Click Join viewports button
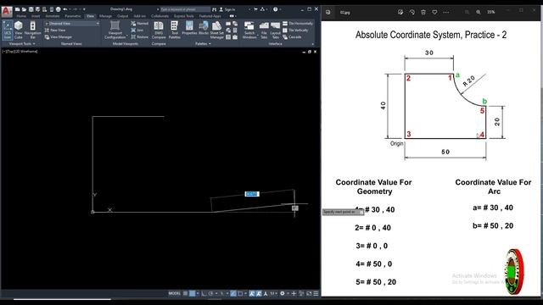543x305 pixels. 137,30
